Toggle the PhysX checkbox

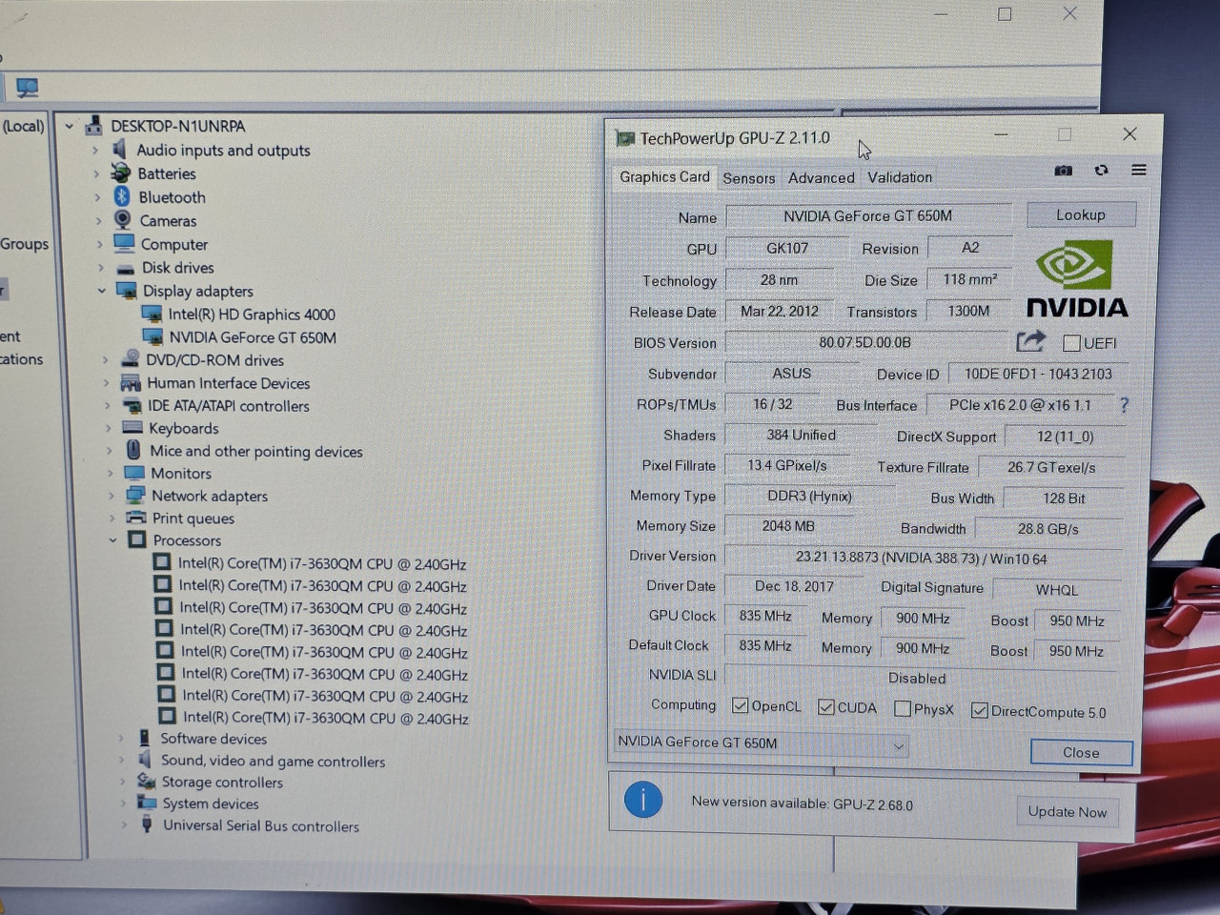(x=902, y=708)
